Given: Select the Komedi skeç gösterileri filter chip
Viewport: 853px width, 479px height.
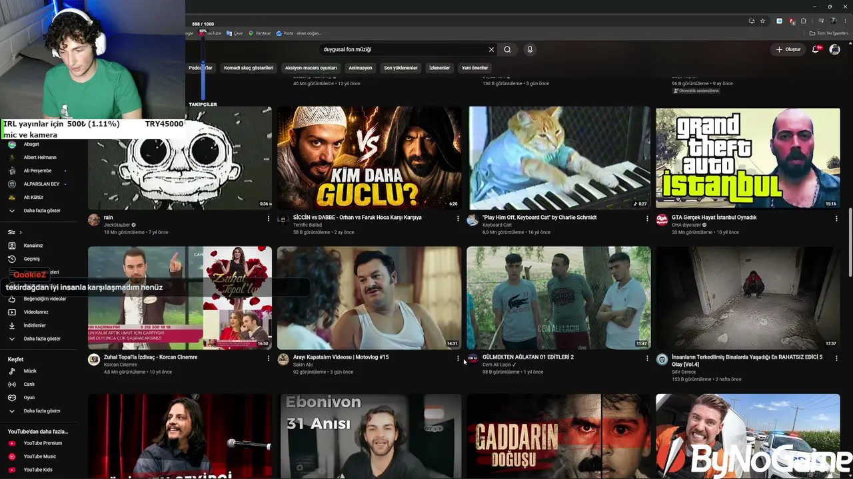Looking at the screenshot, I should (249, 68).
